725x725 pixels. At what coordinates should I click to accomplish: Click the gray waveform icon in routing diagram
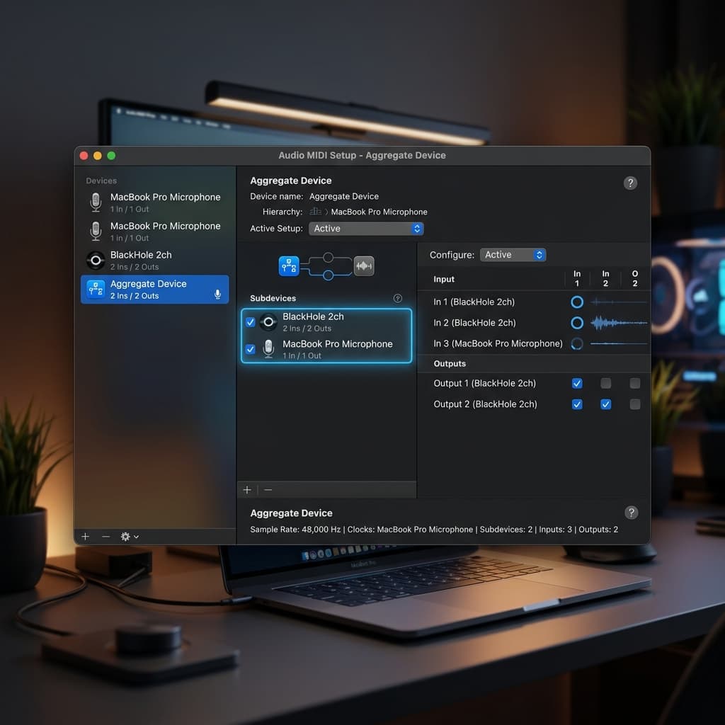[x=364, y=266]
